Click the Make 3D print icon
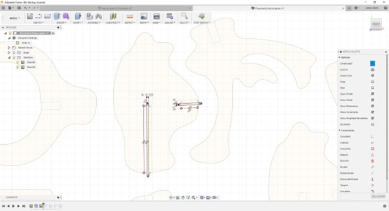This screenshot has height=211, width=389. (157, 16)
